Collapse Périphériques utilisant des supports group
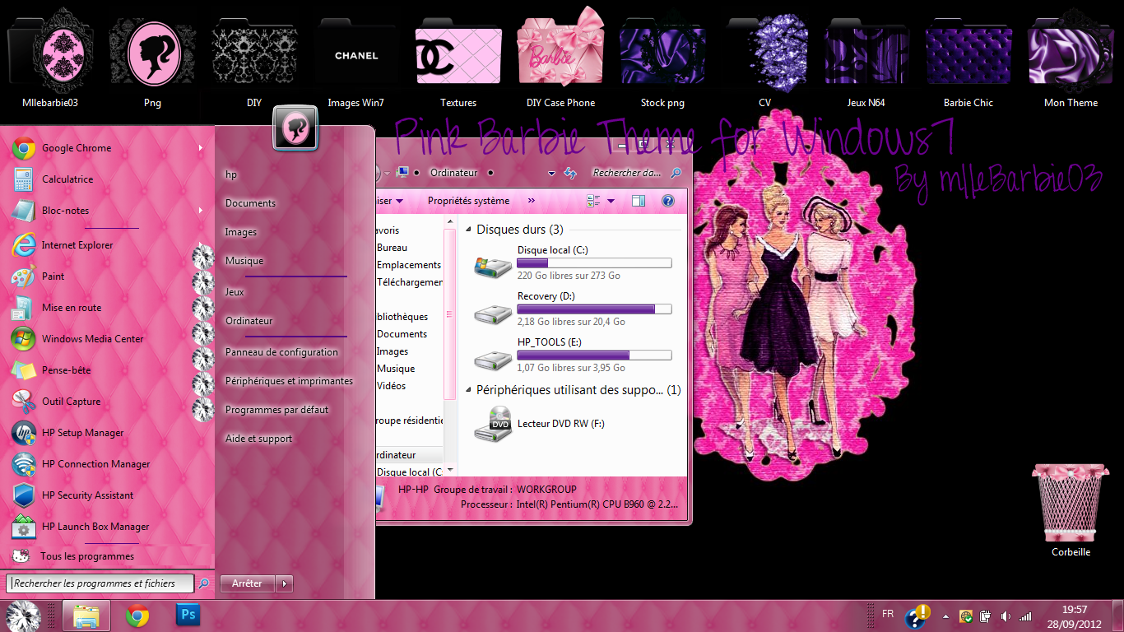 point(469,390)
